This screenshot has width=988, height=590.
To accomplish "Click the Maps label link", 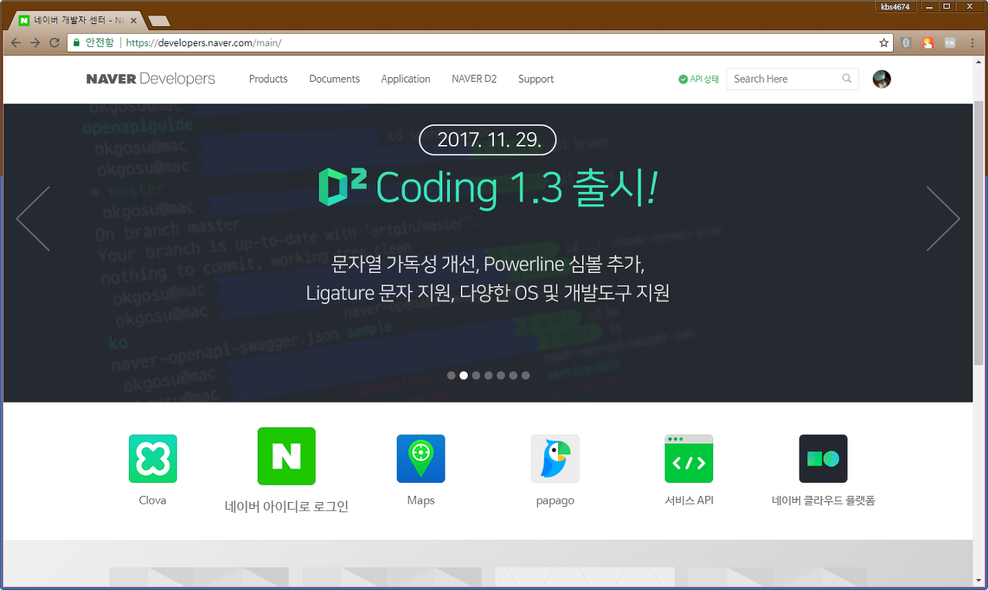I will tap(421, 501).
